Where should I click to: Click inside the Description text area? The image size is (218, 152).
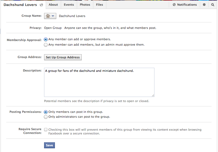[x=99, y=82]
